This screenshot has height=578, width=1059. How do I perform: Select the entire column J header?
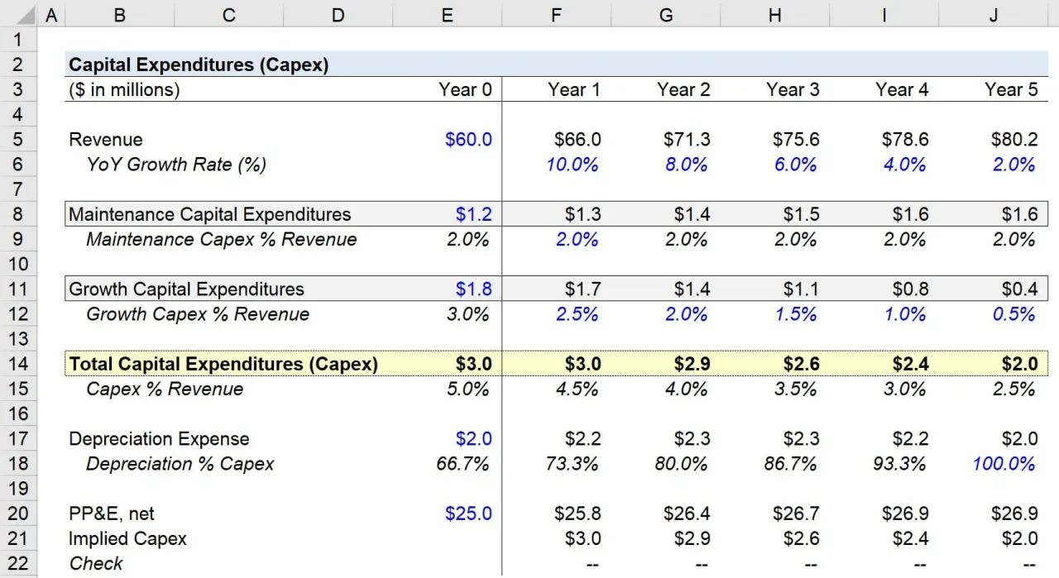click(993, 14)
